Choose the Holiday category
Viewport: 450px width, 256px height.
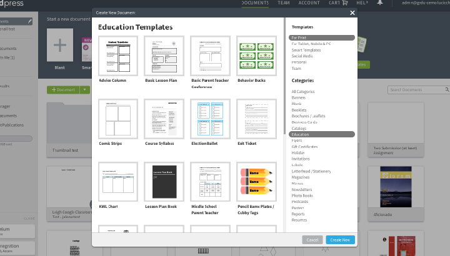pos(298,153)
